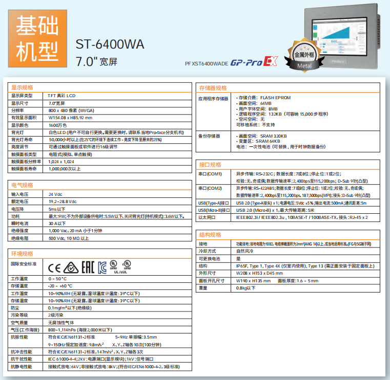Select the 800 x 480 像素 (WVGA) value
The image size is (390, 380).
(71, 110)
